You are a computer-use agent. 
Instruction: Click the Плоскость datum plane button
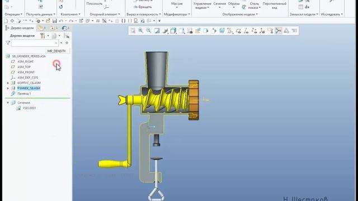(x=94, y=4)
